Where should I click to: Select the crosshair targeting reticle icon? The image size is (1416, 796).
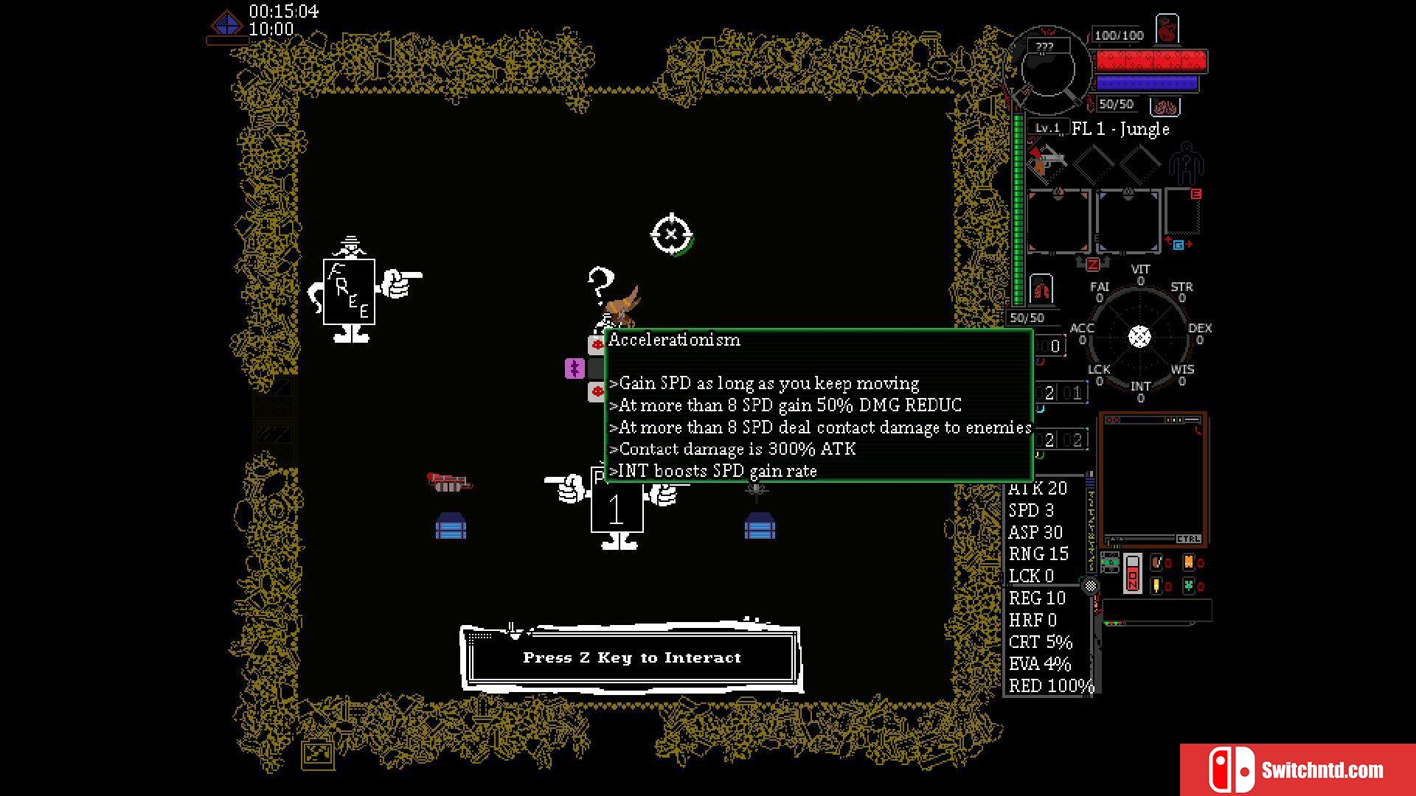pyautogui.click(x=670, y=233)
